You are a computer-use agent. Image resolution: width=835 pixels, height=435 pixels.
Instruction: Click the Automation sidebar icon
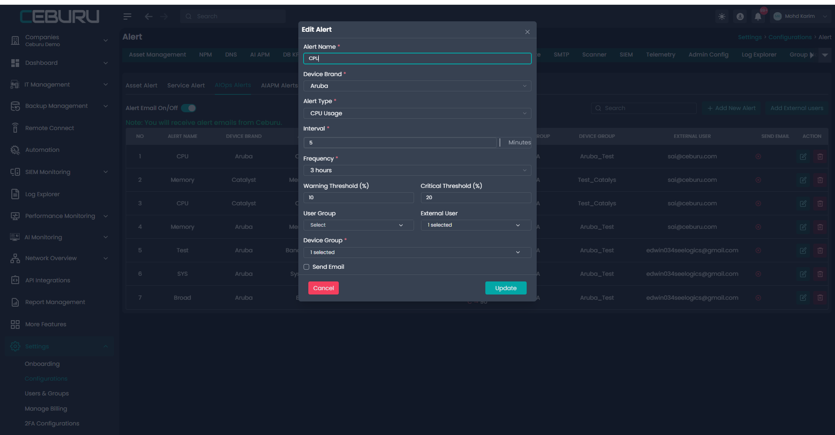click(x=15, y=150)
